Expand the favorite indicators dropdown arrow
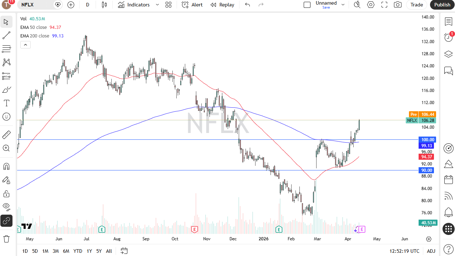 coord(157,5)
